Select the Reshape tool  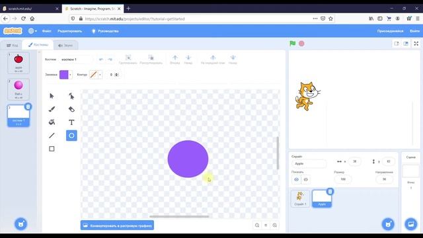[x=71, y=96]
